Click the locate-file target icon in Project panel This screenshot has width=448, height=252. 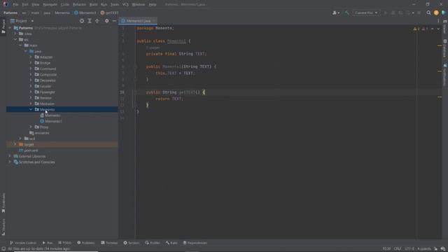pos(82,21)
